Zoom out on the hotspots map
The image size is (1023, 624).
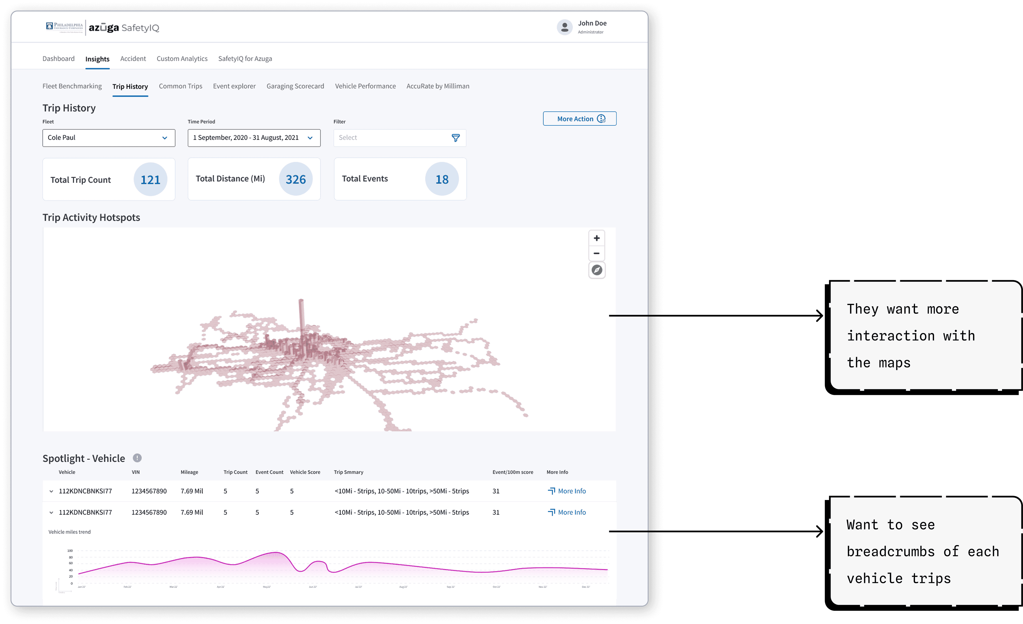click(x=597, y=253)
